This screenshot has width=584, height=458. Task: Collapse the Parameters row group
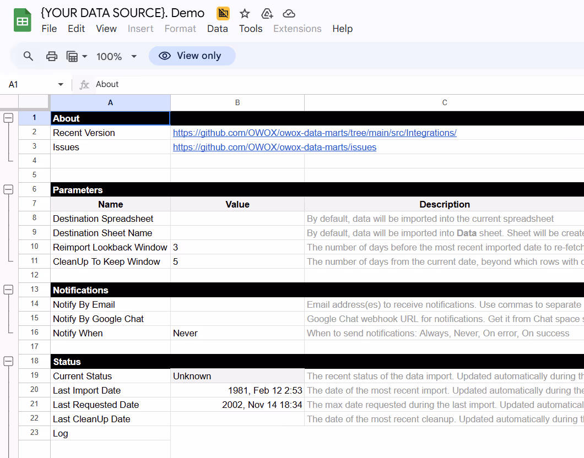click(8, 189)
